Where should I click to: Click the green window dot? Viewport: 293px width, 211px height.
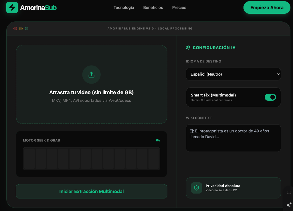(27, 28)
